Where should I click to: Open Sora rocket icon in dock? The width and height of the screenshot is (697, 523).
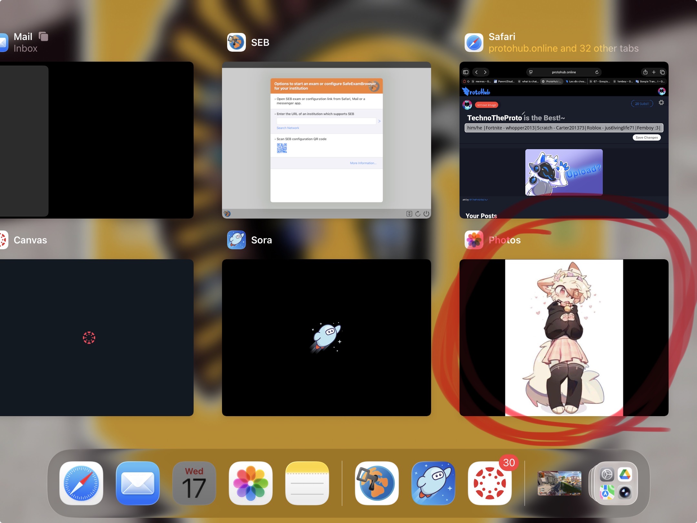click(x=433, y=483)
